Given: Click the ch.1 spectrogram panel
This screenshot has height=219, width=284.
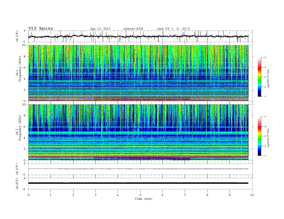Looking at the screenshot, I should coord(138,73).
